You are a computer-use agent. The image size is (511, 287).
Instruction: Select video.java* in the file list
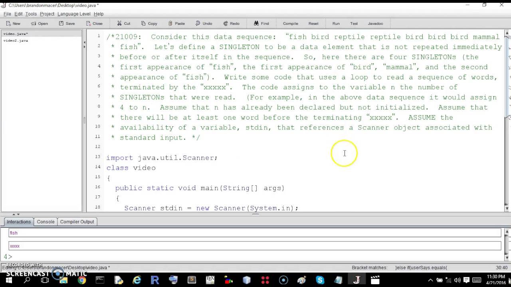(42, 34)
